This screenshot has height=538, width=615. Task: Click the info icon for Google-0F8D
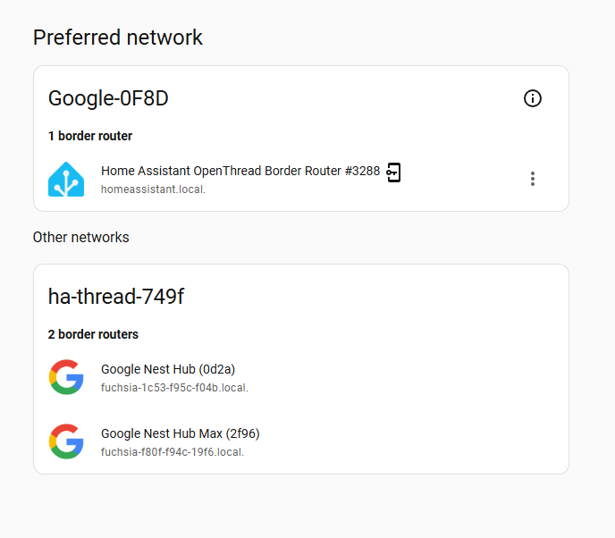(532, 98)
